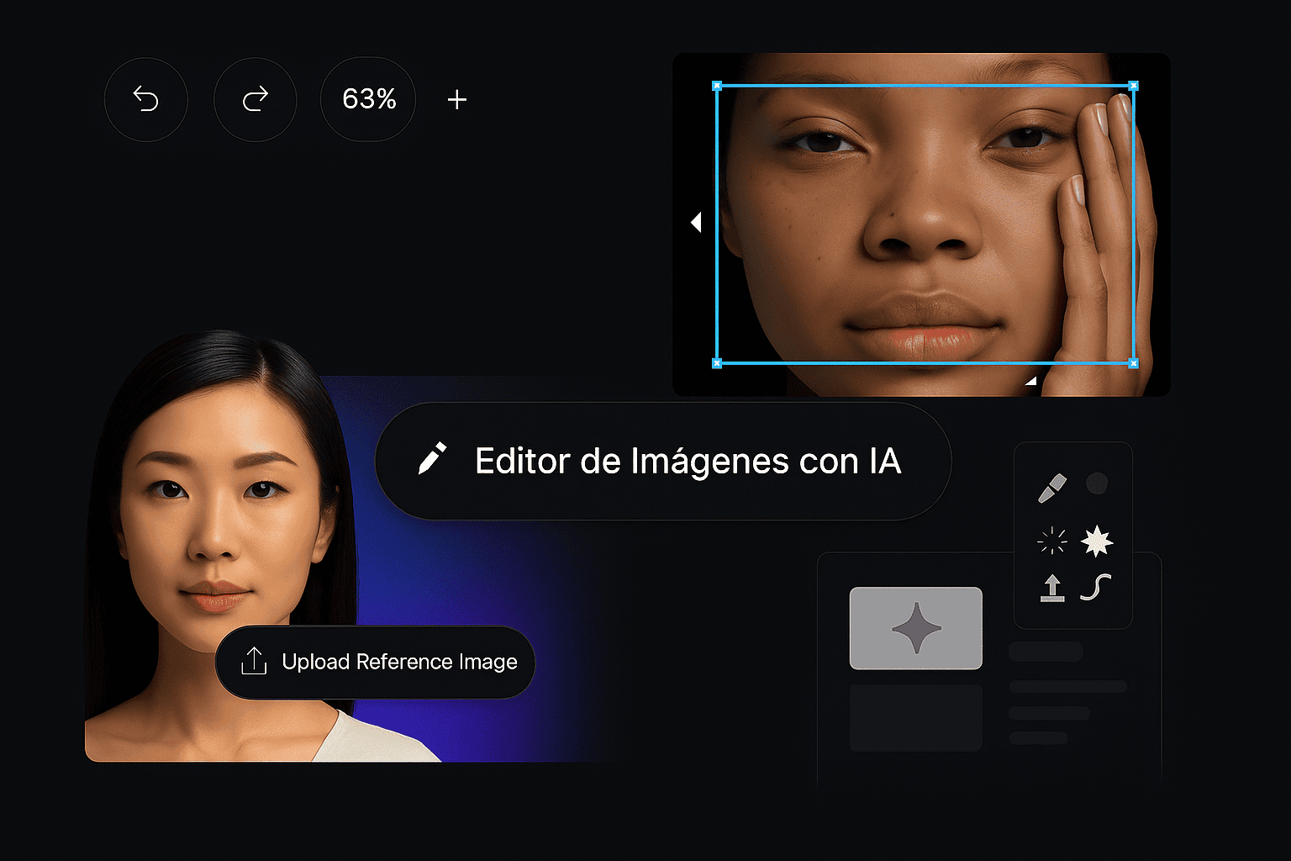Click the upload arrow in the tool panel
The width and height of the screenshot is (1291, 861).
[1052, 588]
